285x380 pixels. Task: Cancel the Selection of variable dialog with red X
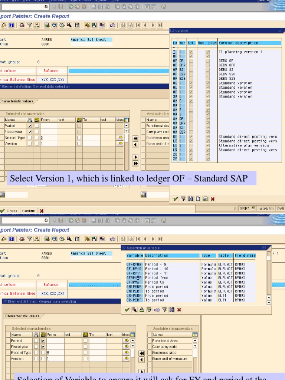pyautogui.click(x=179, y=309)
